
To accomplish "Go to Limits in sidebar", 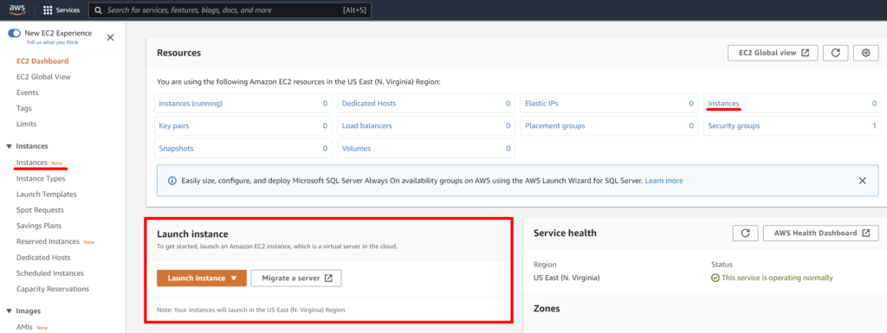I will tap(27, 125).
